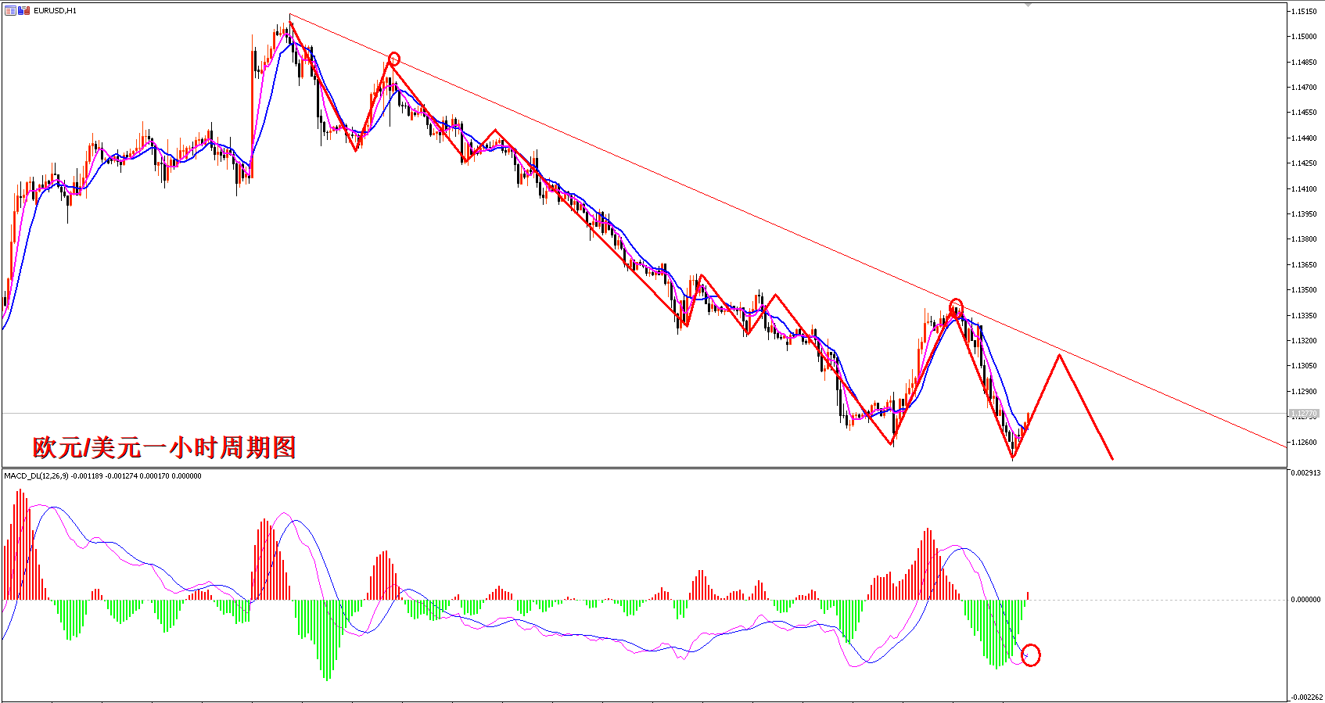Click the MACD_DL(12,26,9) indicator label

pos(36,475)
